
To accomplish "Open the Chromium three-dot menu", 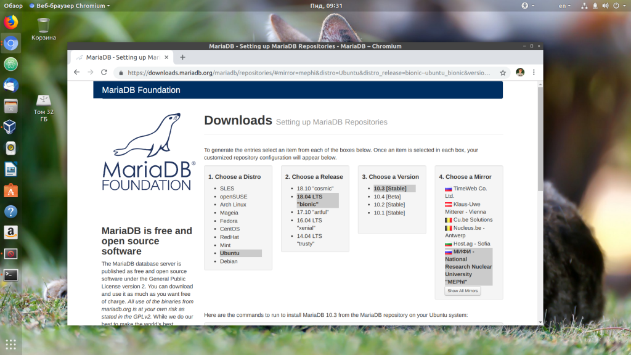I will [534, 72].
